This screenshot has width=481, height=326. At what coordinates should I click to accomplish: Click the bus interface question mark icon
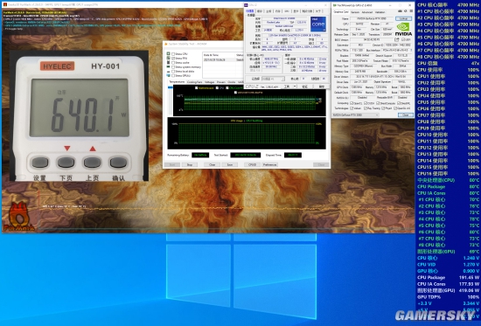coord(411,50)
